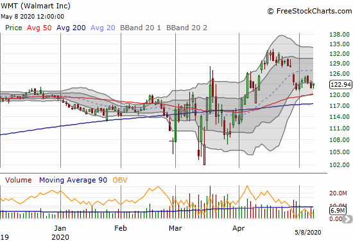Select the Price legend label
The width and height of the screenshot is (353, 241).
click(13, 28)
